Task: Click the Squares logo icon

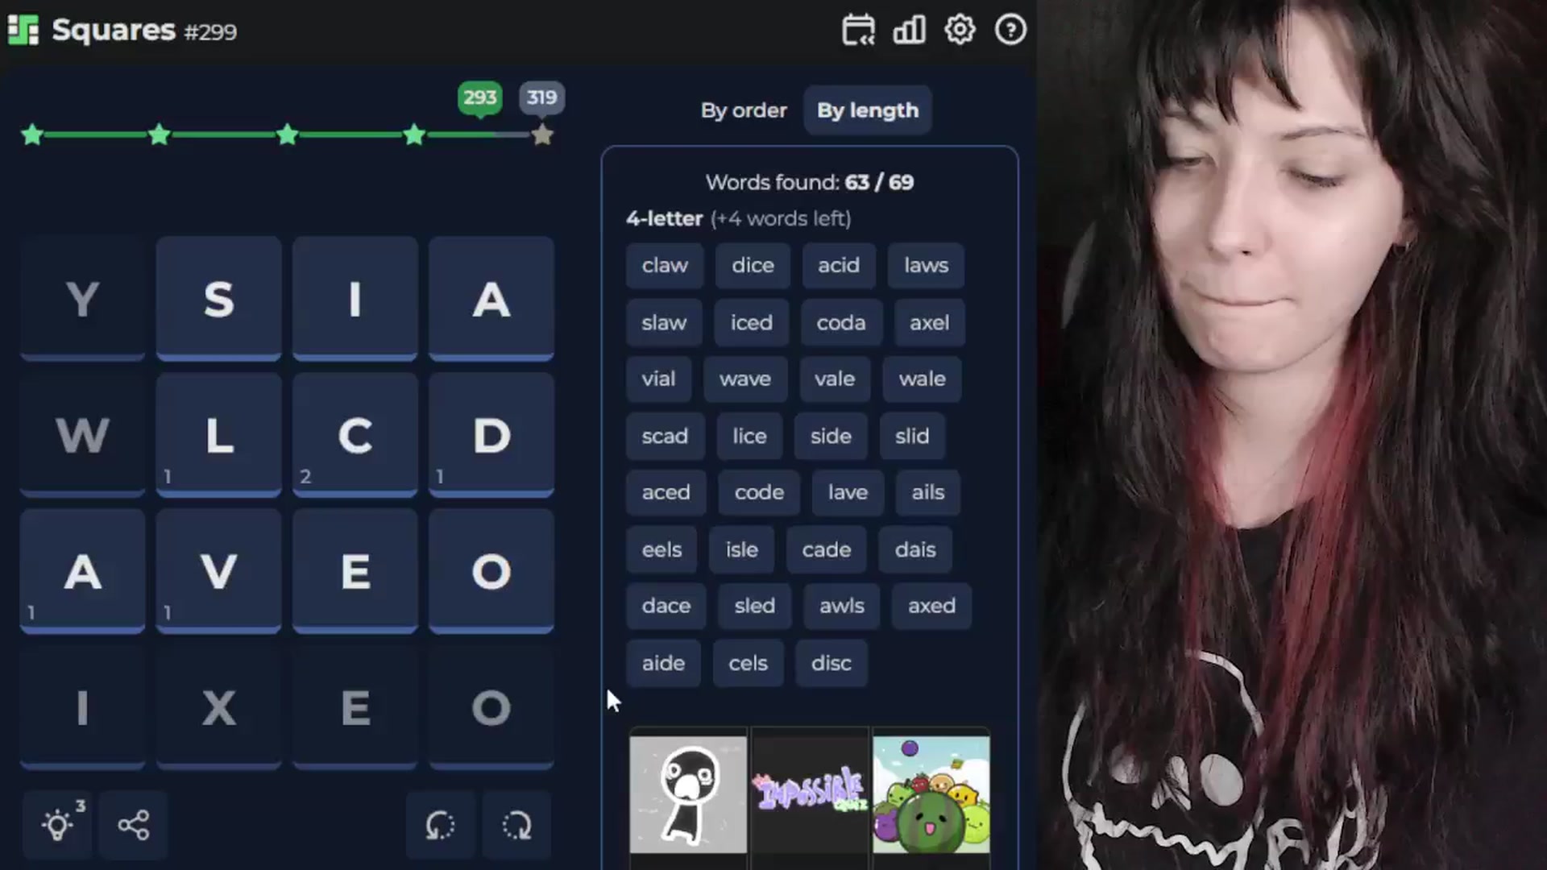Action: click(x=23, y=30)
